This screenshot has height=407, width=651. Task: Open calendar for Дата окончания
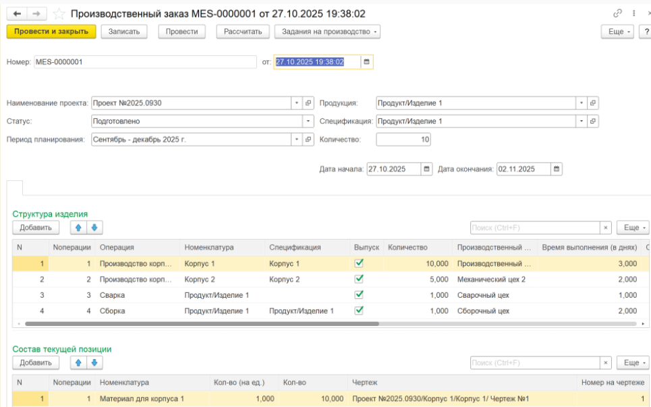557,169
